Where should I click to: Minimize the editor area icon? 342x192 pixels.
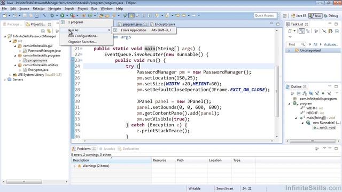coord(271,23)
